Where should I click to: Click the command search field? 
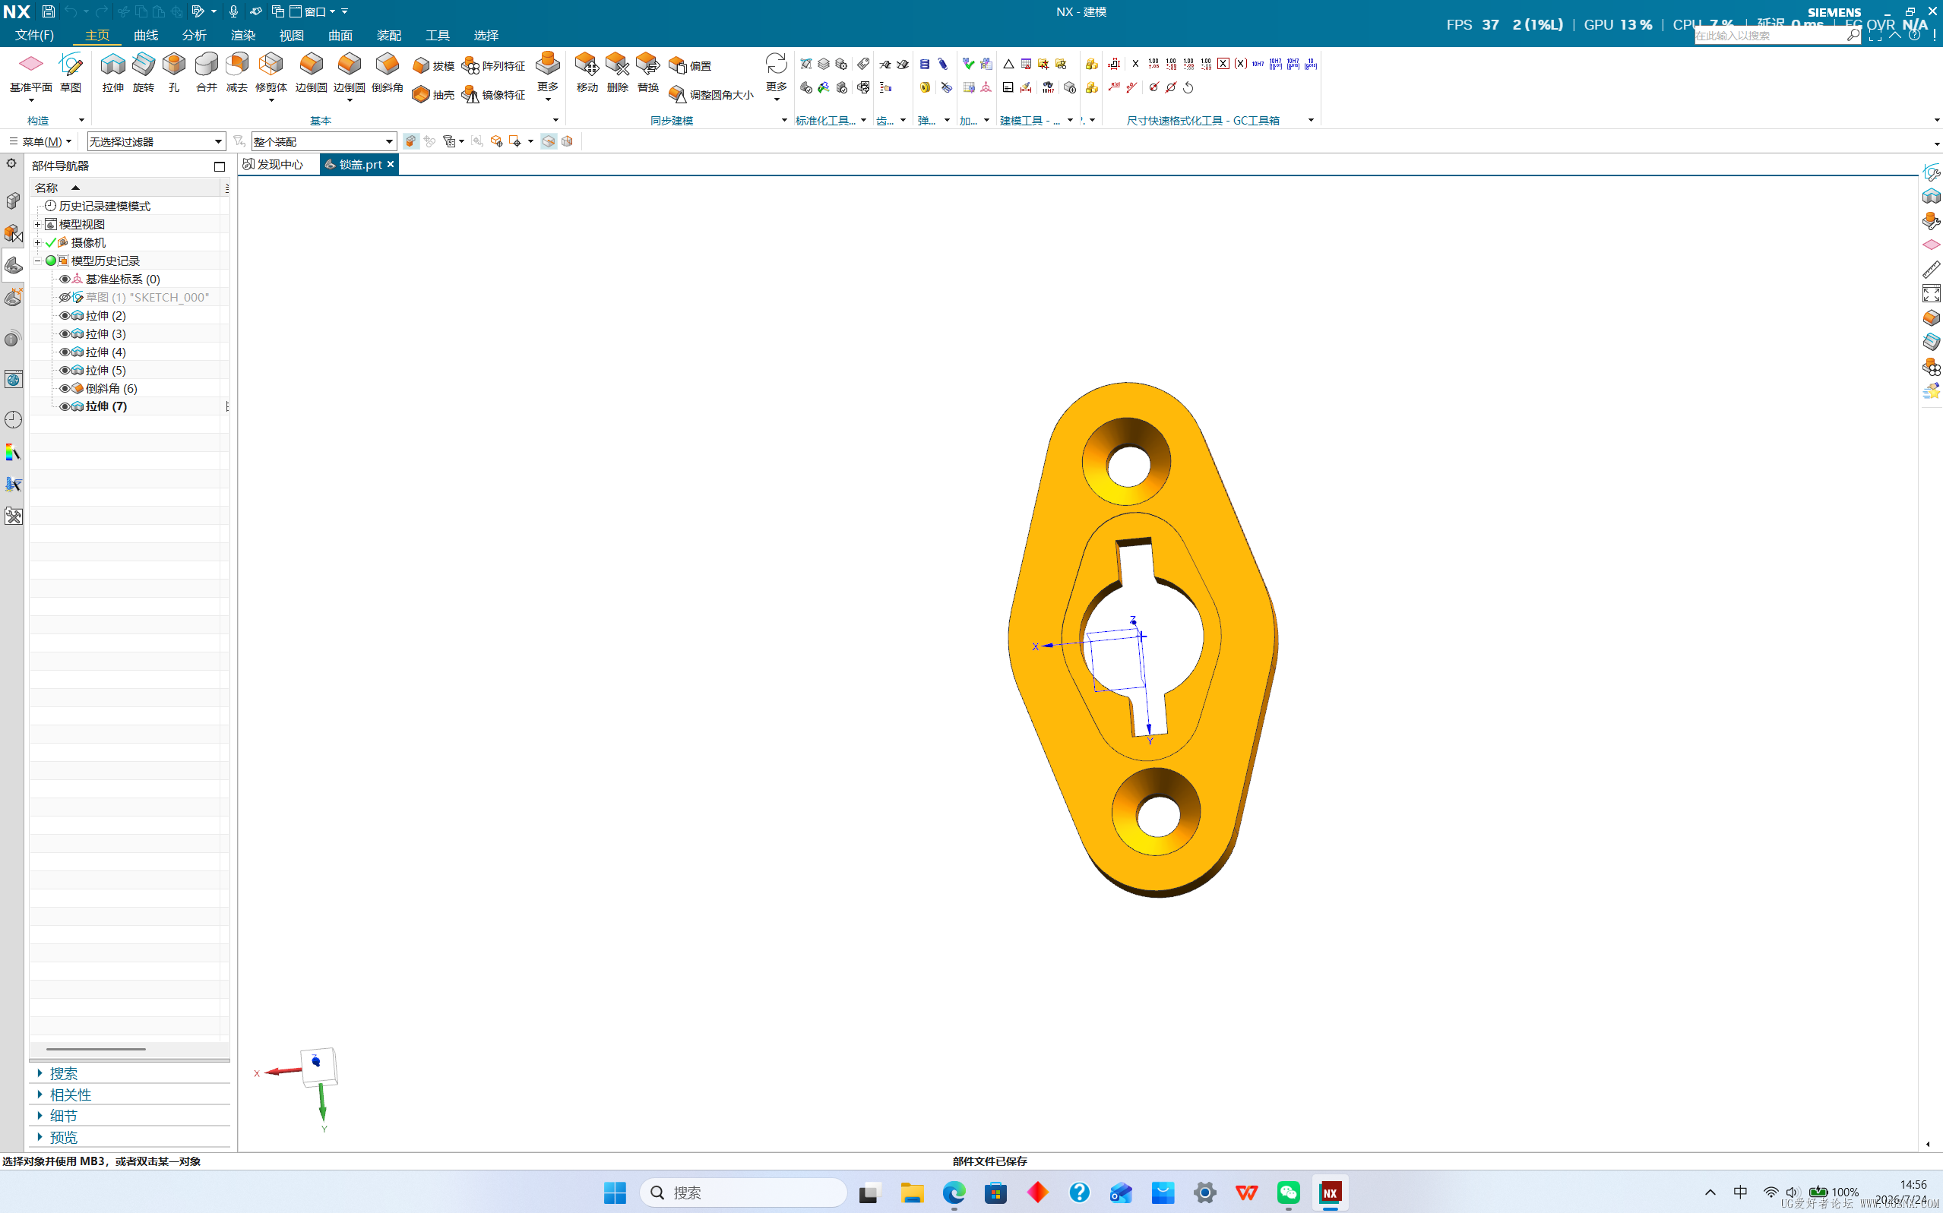(x=1771, y=35)
